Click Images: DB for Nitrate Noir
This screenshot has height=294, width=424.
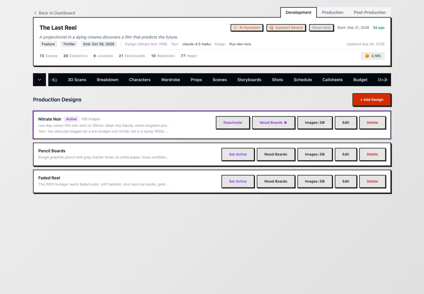point(315,123)
